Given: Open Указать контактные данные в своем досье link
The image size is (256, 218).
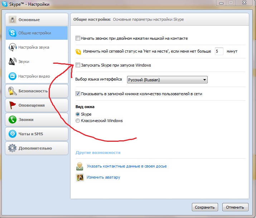Looking at the screenshot, I should click(x=127, y=166).
